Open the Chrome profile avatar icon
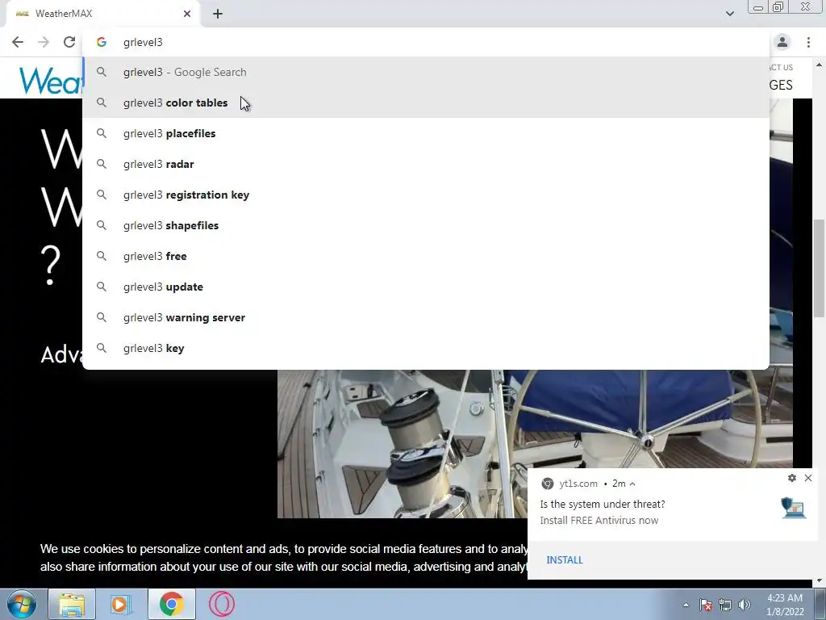The image size is (826, 620). pyautogui.click(x=782, y=42)
